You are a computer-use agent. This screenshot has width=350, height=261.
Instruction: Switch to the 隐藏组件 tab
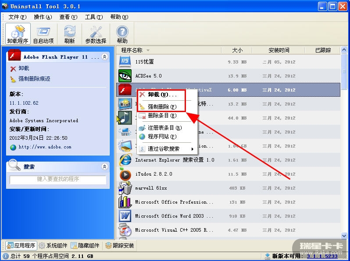click(85, 246)
